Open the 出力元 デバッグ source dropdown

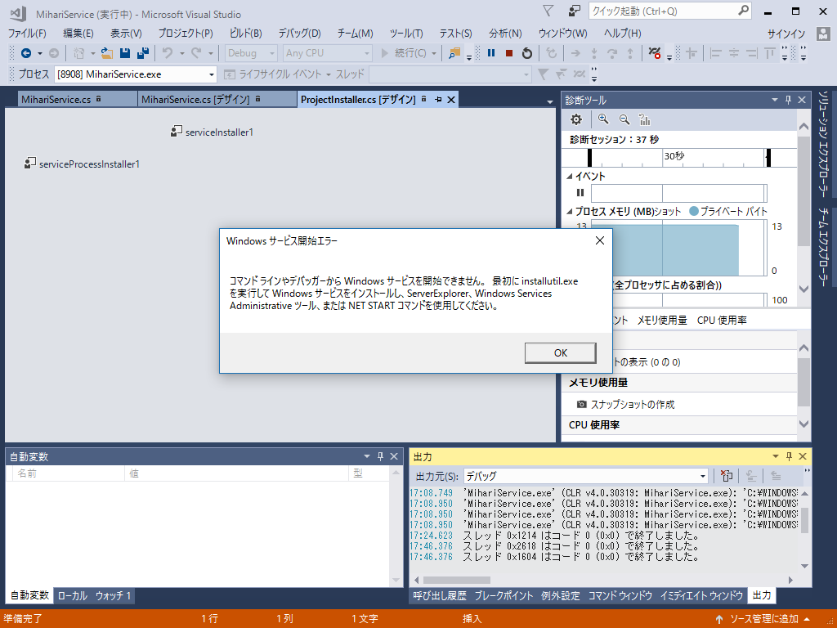(586, 476)
